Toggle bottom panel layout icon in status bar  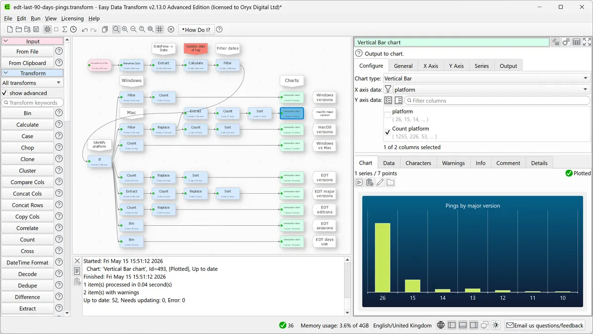(463, 325)
